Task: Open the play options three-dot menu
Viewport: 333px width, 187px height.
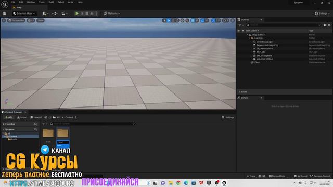Action: (x=97, y=14)
